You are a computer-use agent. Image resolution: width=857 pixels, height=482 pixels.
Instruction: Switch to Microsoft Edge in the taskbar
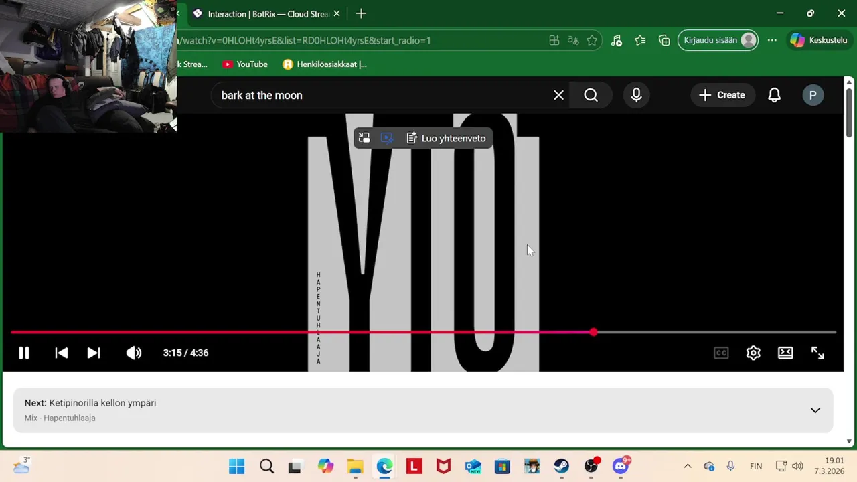click(x=384, y=466)
